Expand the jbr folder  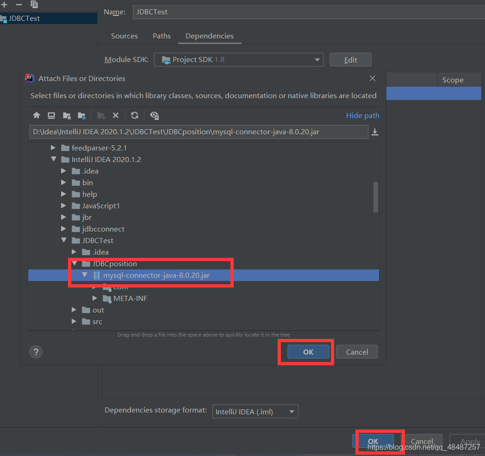(63, 217)
